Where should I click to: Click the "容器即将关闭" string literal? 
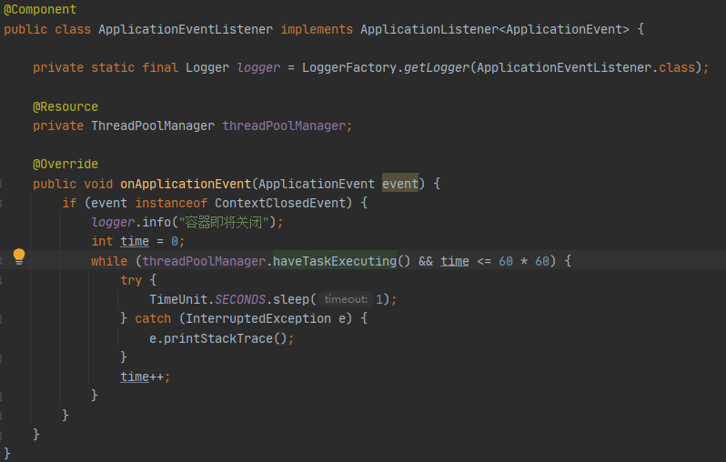point(224,222)
